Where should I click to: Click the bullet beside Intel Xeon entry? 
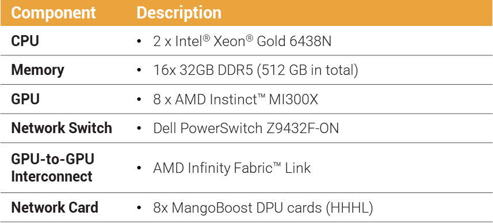(139, 41)
